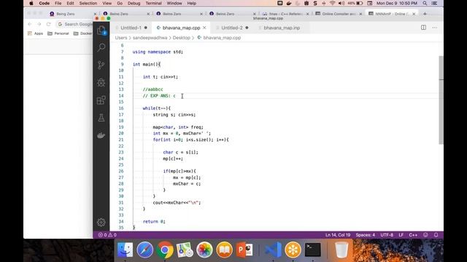Expand the sandeepwadhwa breadcrumb
This screenshot has height=262, width=467.
150,38
